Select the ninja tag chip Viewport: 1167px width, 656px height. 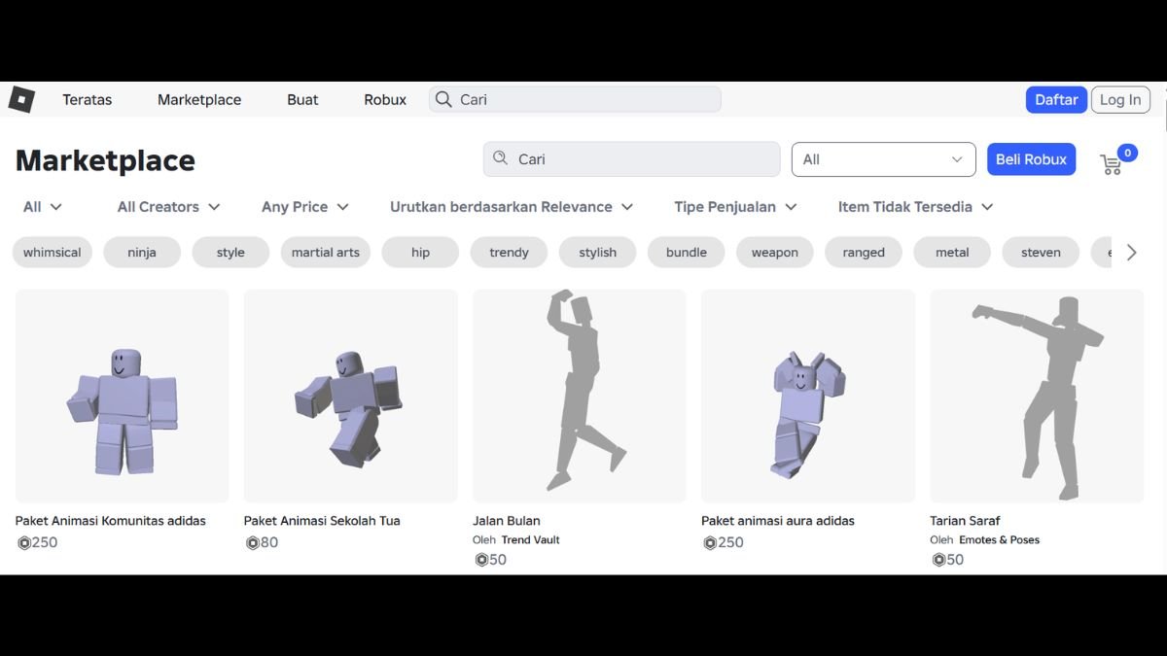142,252
